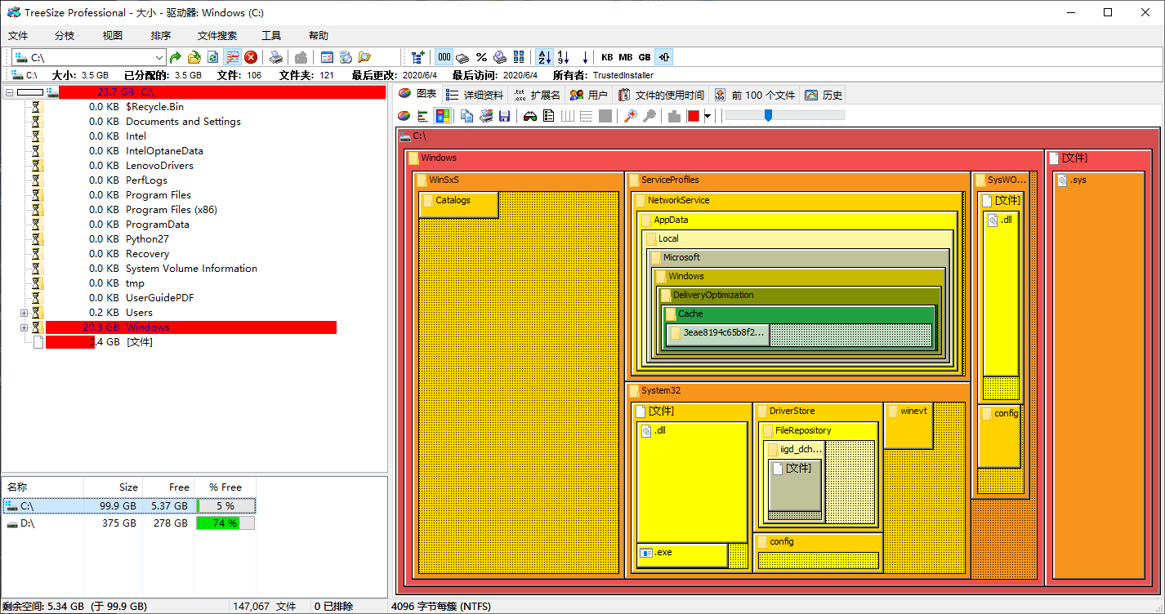Switch chart to bar chart type

coord(423,116)
